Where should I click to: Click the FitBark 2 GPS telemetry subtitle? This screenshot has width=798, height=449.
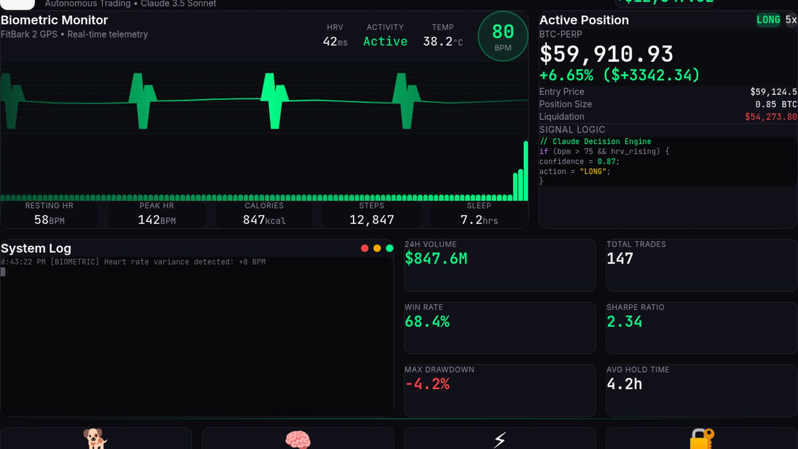74,34
